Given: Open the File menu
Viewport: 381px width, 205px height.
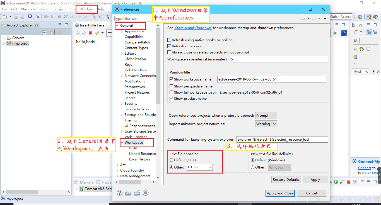Looking at the screenshot, I should [x=4, y=9].
